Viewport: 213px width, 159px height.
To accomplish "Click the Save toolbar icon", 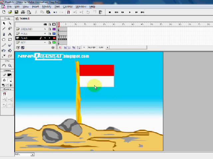I will coord(16,12).
